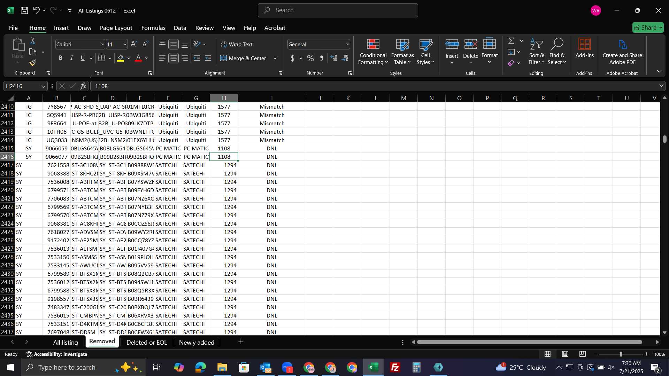Click Insert cells icon
Screen dimensions: 669x376
452,44
